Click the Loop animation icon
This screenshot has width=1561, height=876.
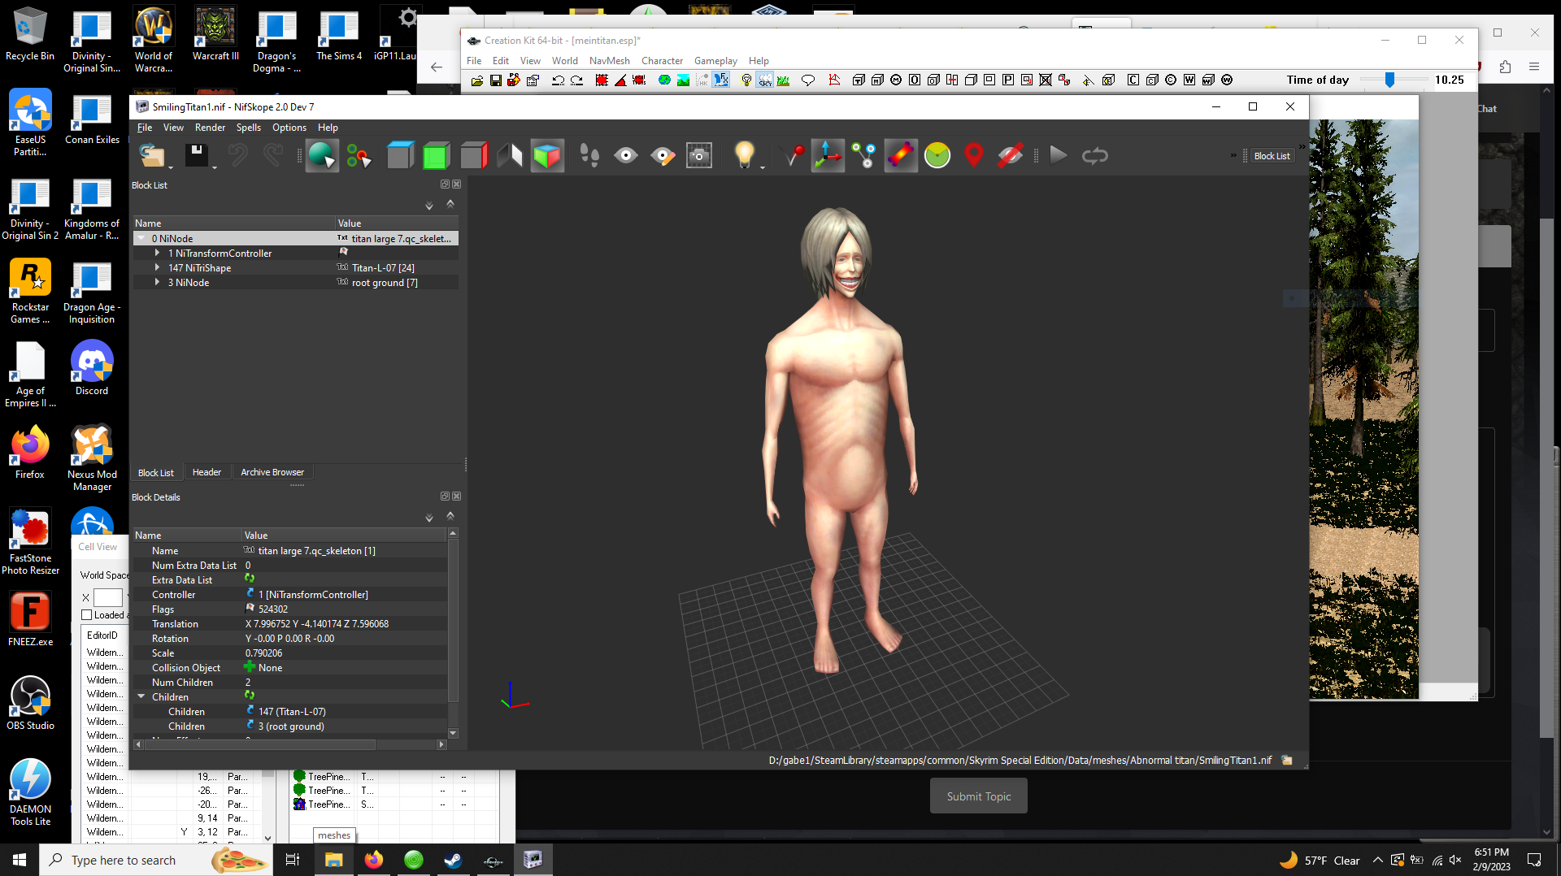[x=1095, y=155]
